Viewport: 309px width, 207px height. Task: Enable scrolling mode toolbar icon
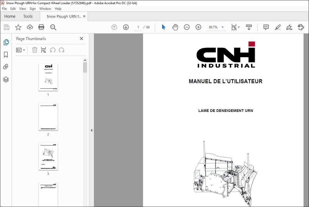(249, 27)
